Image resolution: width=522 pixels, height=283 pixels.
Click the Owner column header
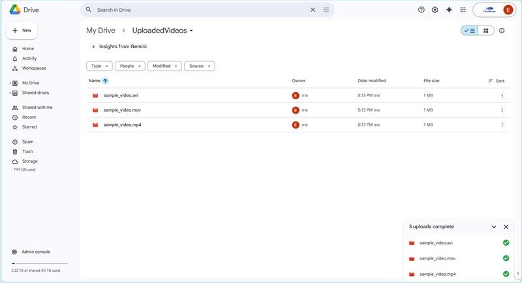[299, 80]
